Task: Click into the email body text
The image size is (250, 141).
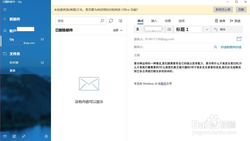Action: (x=188, y=67)
